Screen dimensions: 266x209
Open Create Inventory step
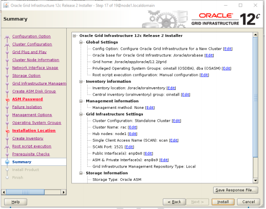coord(28,139)
